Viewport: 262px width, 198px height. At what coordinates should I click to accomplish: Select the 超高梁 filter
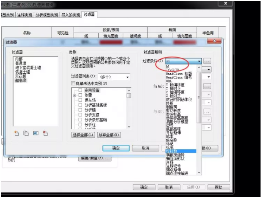click(x=21, y=81)
